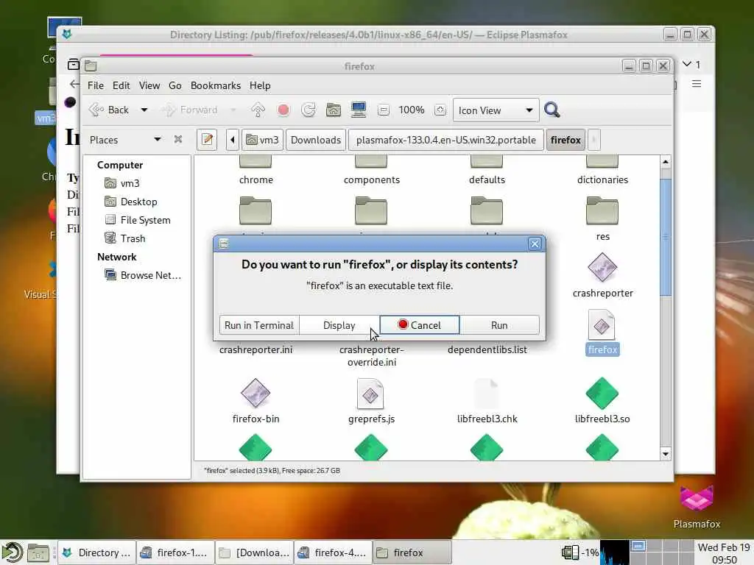Image resolution: width=754 pixels, height=565 pixels.
Task: Open the Help menu
Action: point(260,85)
